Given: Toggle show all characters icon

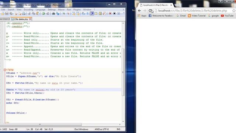Looking at the screenshot, I should pyautogui.click(x=87, y=14).
